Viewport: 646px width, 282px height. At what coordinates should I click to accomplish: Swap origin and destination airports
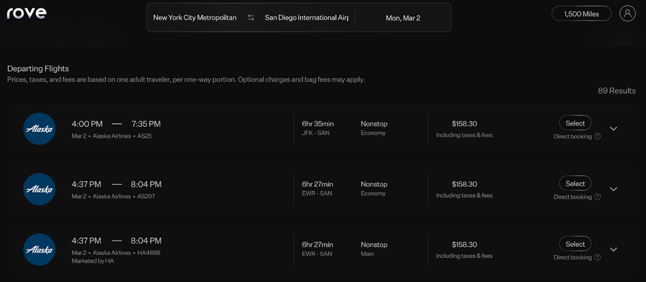(251, 18)
